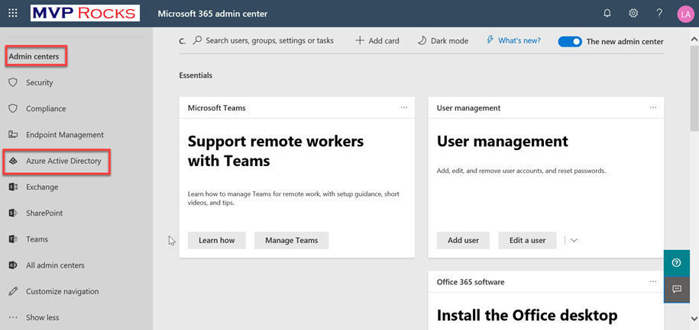This screenshot has width=699, height=330.
Task: Open the teal help floating button
Action: click(x=677, y=263)
